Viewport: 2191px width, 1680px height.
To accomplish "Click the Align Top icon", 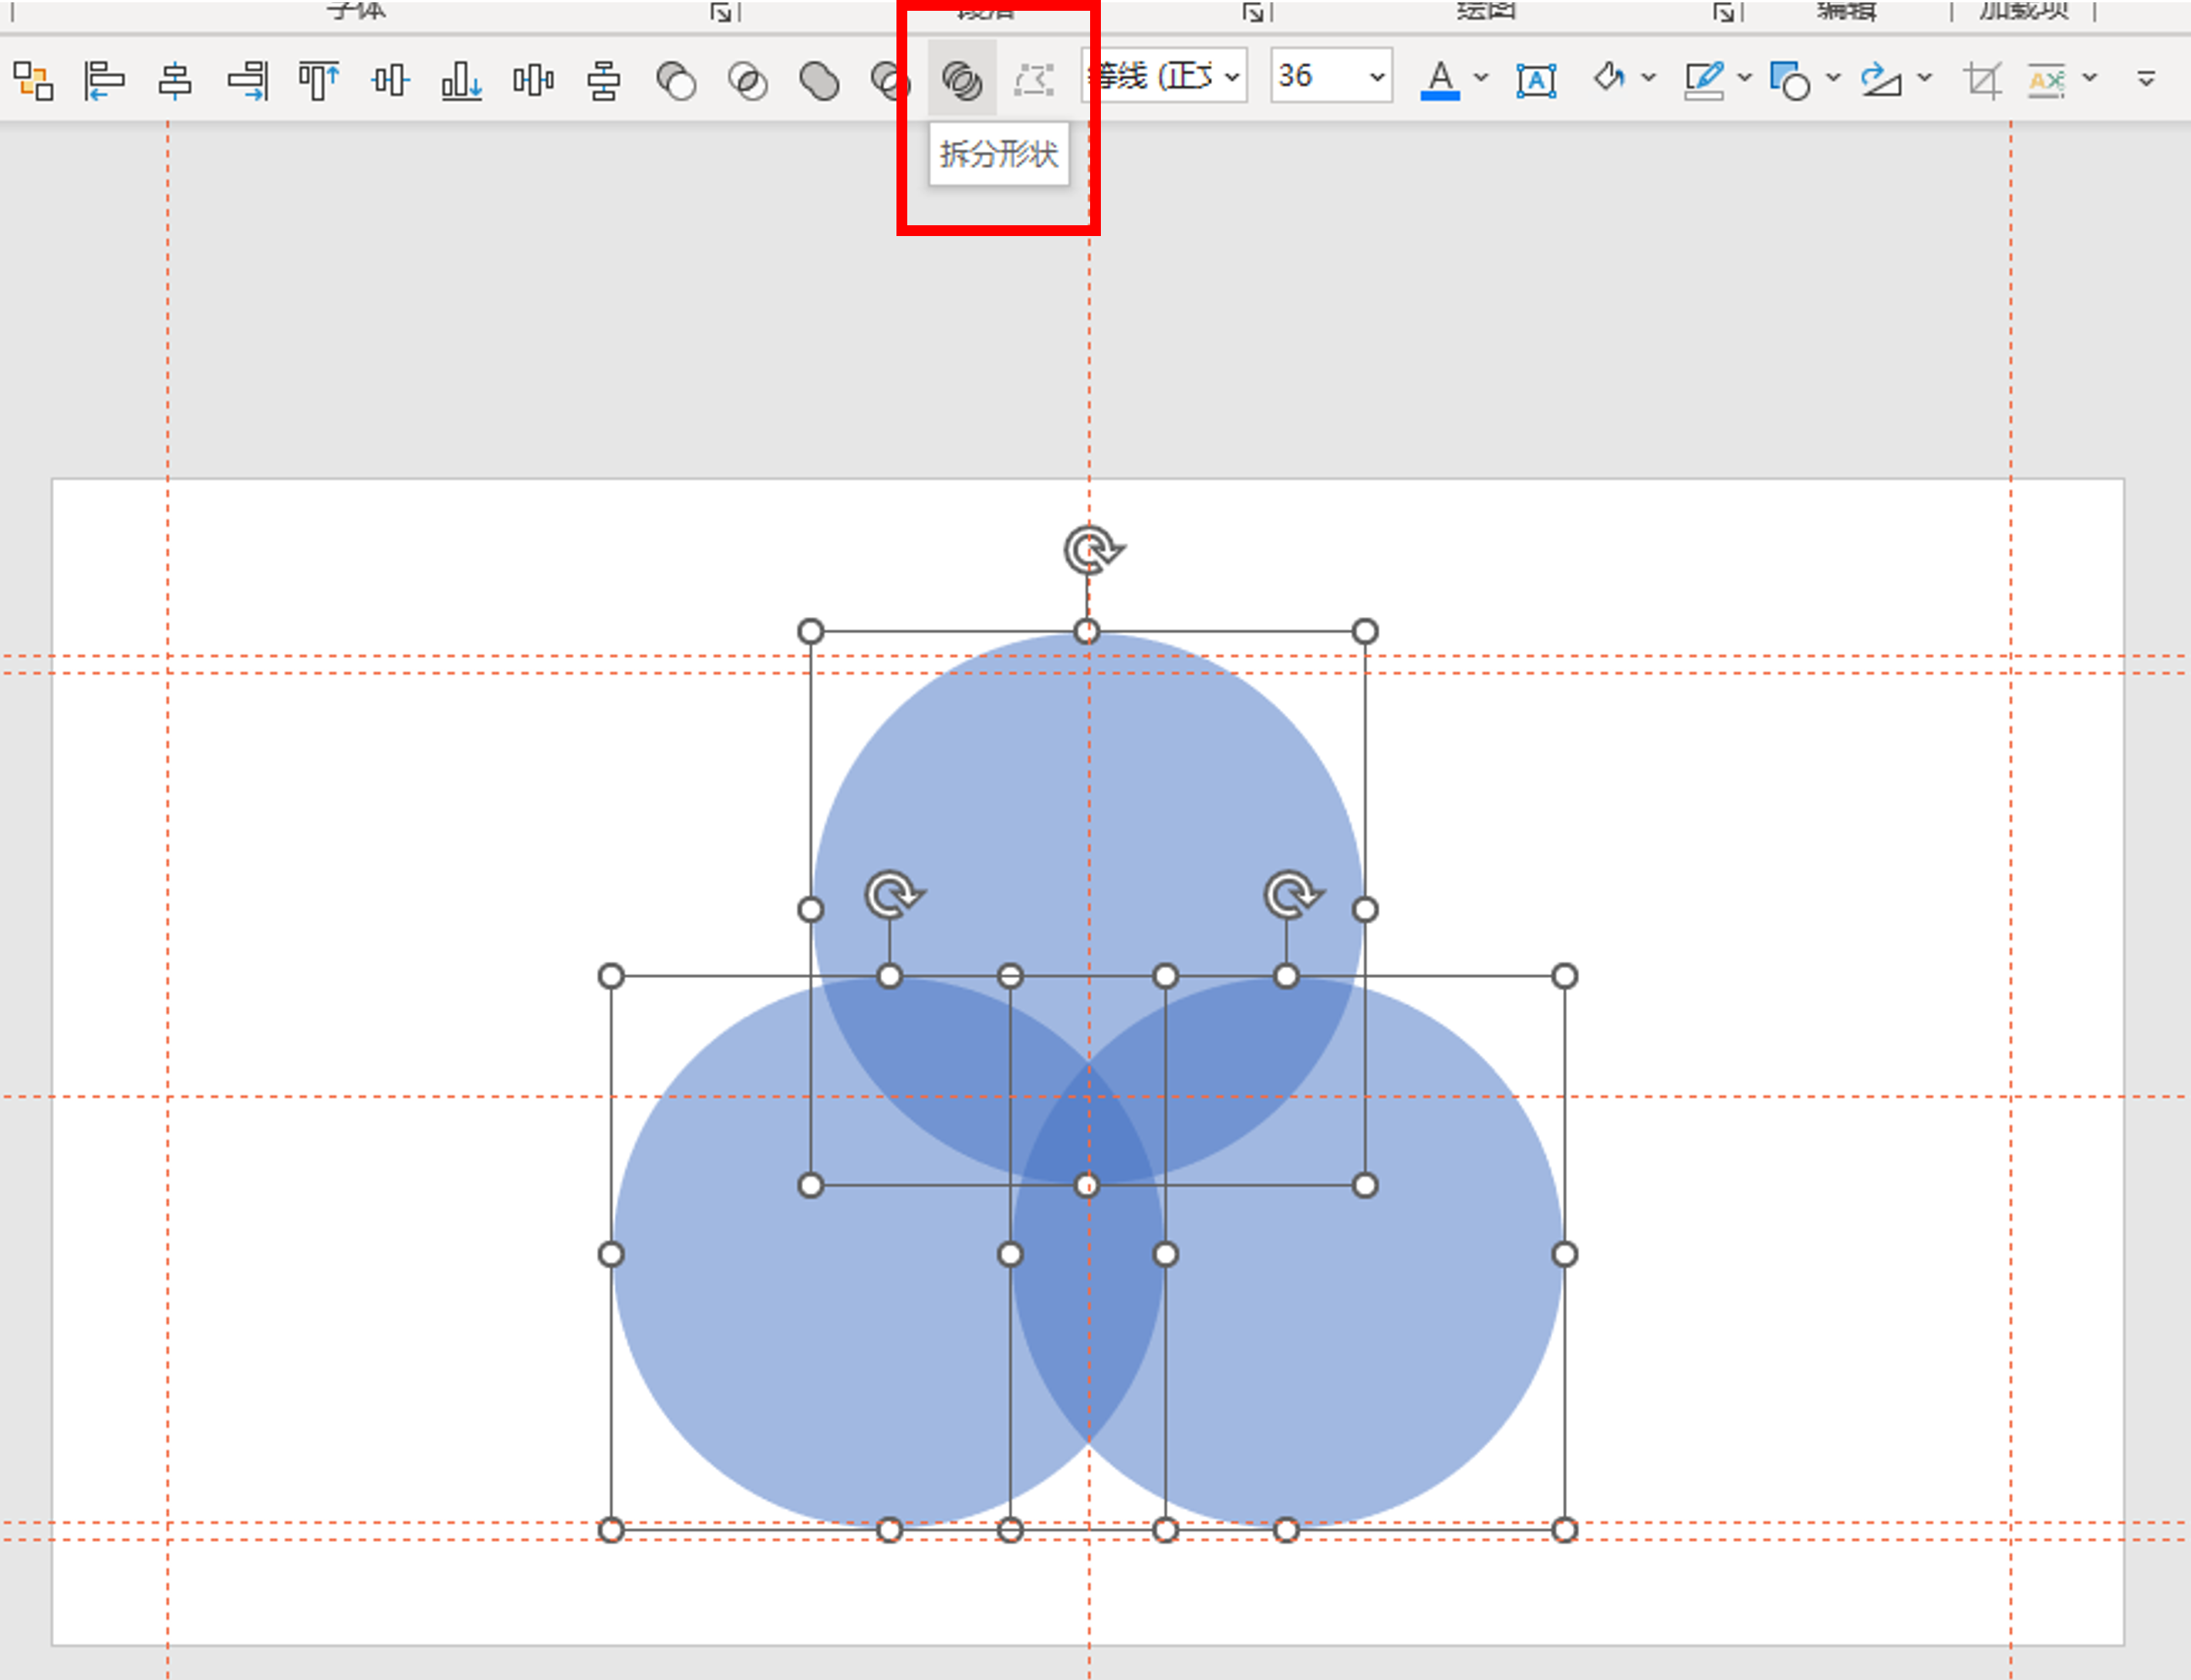I will click(318, 79).
